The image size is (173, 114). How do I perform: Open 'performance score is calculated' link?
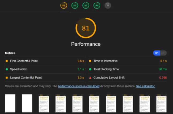pyautogui.click(x=79, y=86)
